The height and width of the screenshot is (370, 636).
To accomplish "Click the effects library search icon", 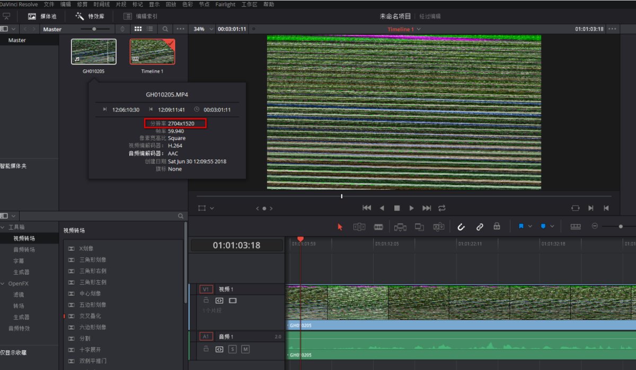I will 181,216.
